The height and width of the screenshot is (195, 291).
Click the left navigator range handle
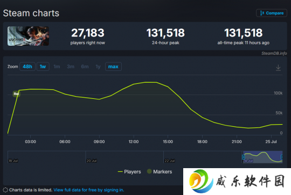[x=243, y=157]
